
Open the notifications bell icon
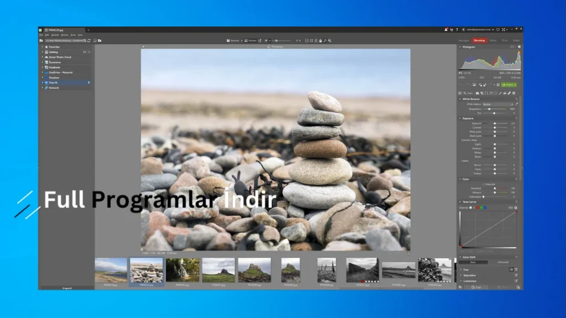446,30
